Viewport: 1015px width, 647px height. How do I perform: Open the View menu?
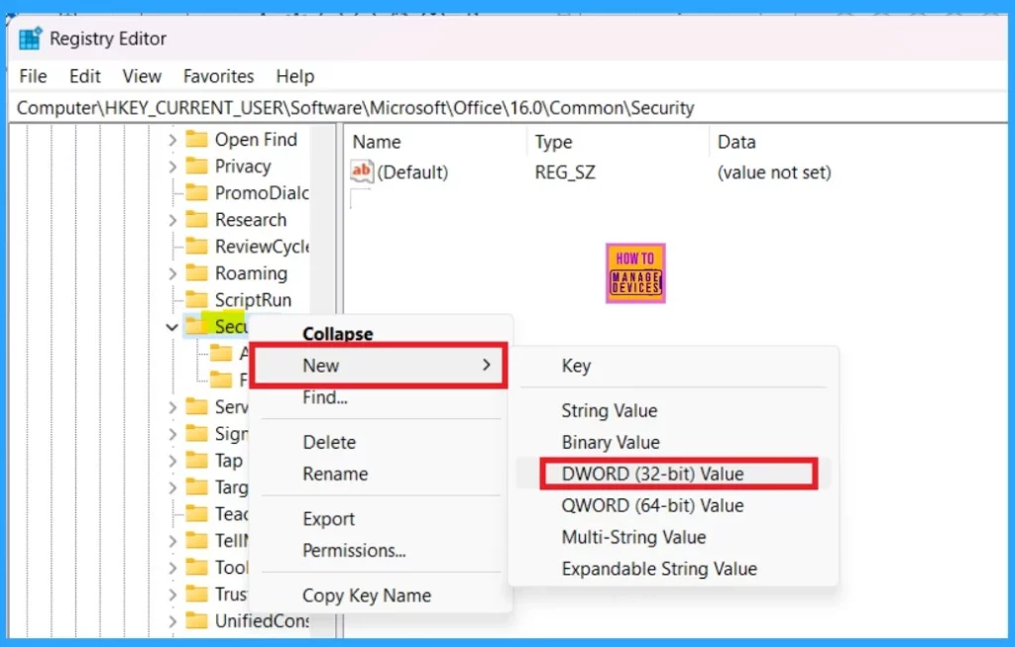pos(142,76)
